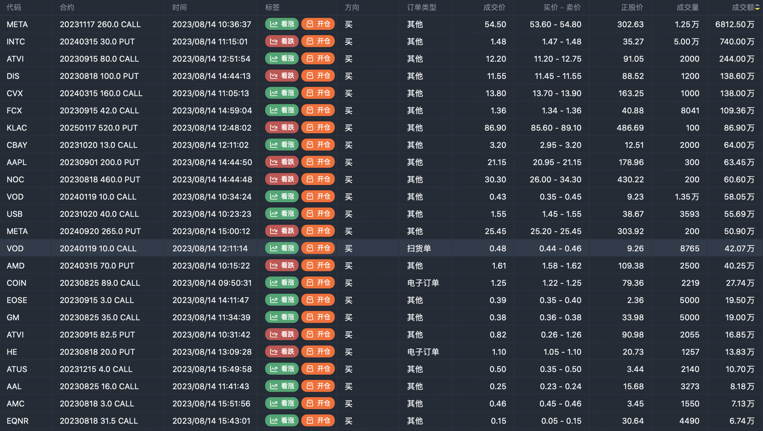Open the META ticker in the first row
Image resolution: width=763 pixels, height=431 pixels.
[x=17, y=24]
